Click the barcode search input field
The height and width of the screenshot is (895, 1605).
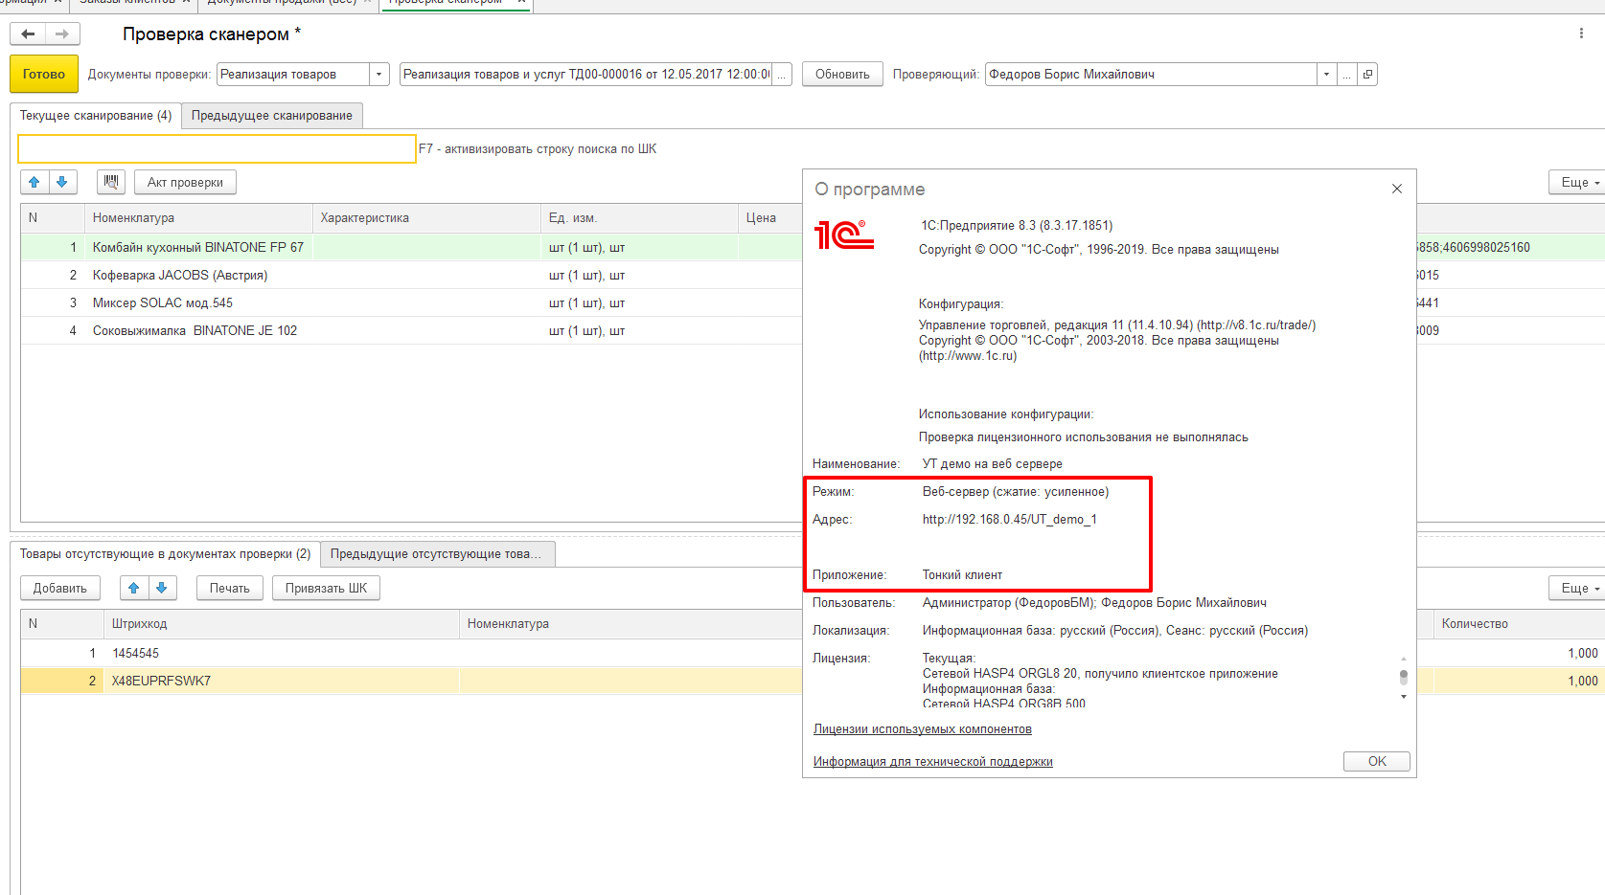pos(217,148)
